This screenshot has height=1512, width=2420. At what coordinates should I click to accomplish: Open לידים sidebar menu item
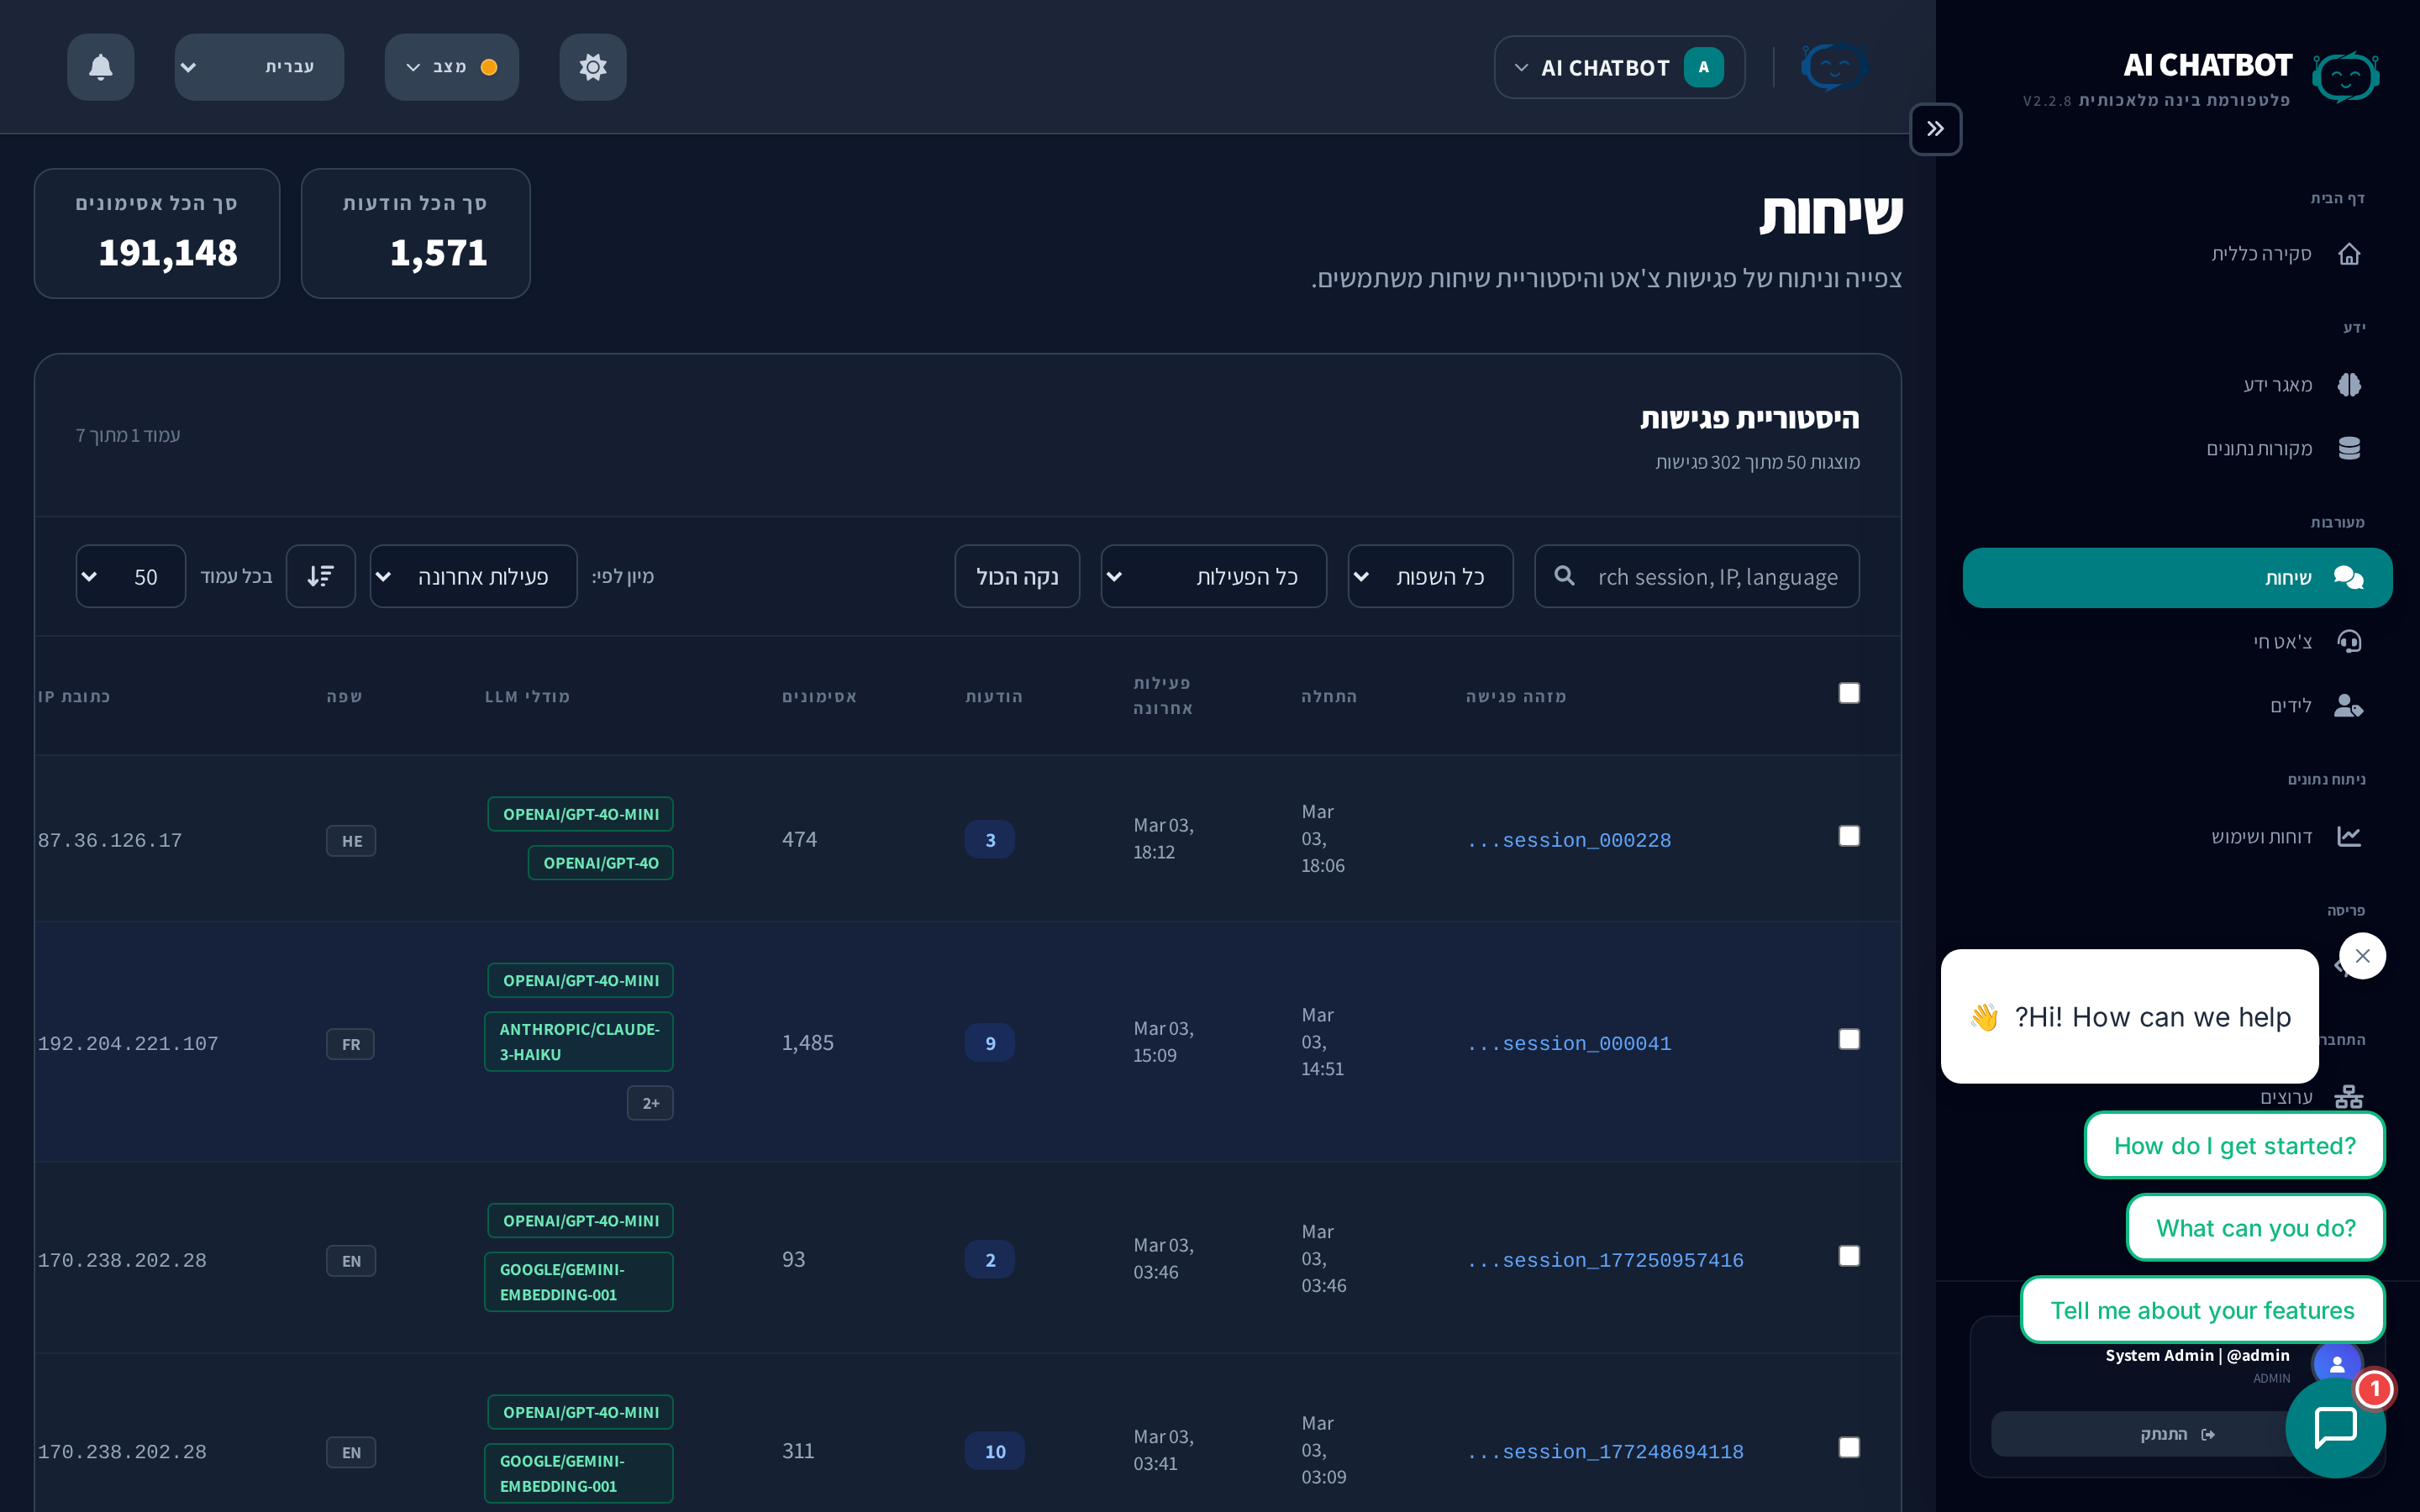coord(2290,706)
